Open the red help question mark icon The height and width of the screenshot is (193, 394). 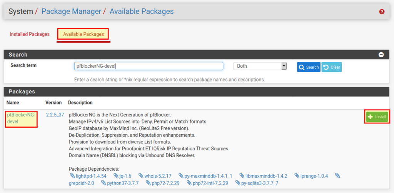coord(382,12)
